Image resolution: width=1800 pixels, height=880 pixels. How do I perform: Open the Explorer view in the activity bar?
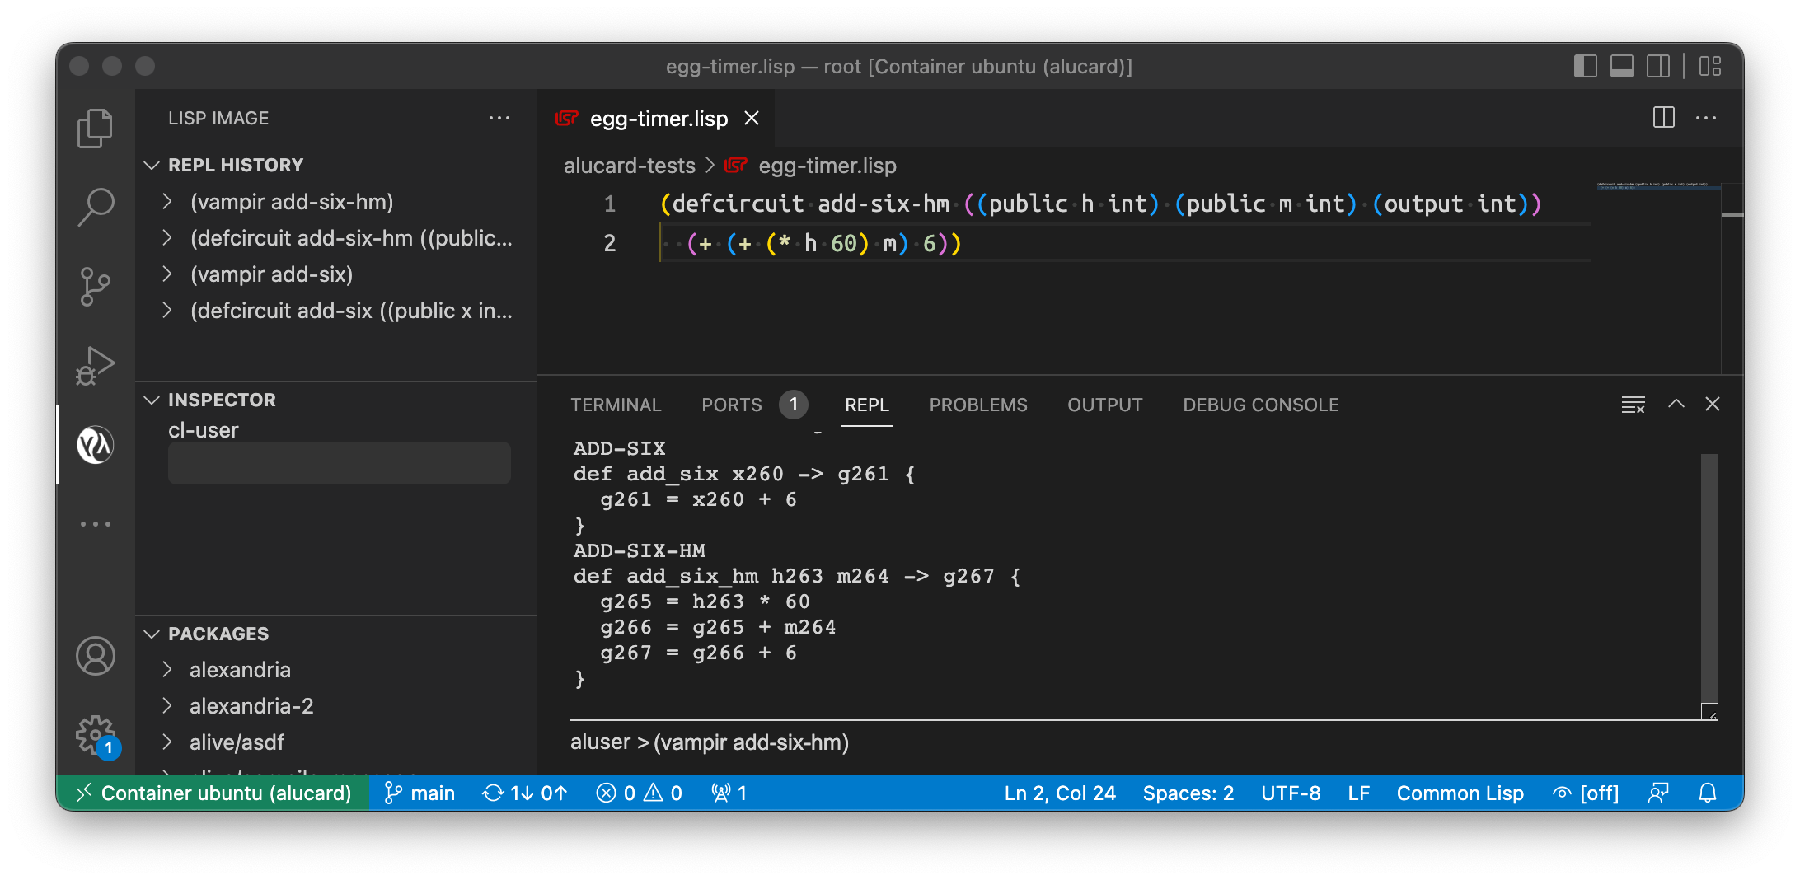pyautogui.click(x=96, y=128)
